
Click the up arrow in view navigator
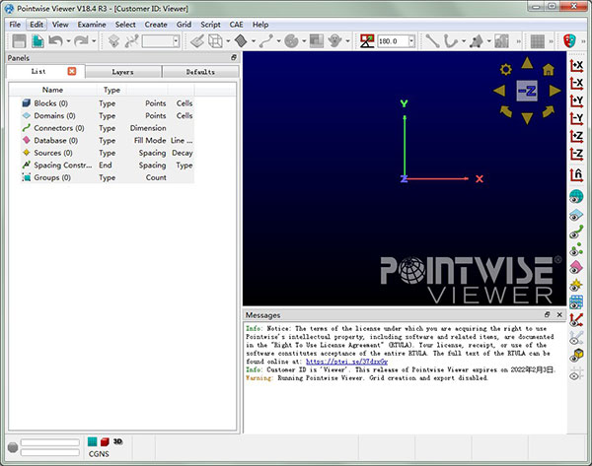[x=527, y=61]
